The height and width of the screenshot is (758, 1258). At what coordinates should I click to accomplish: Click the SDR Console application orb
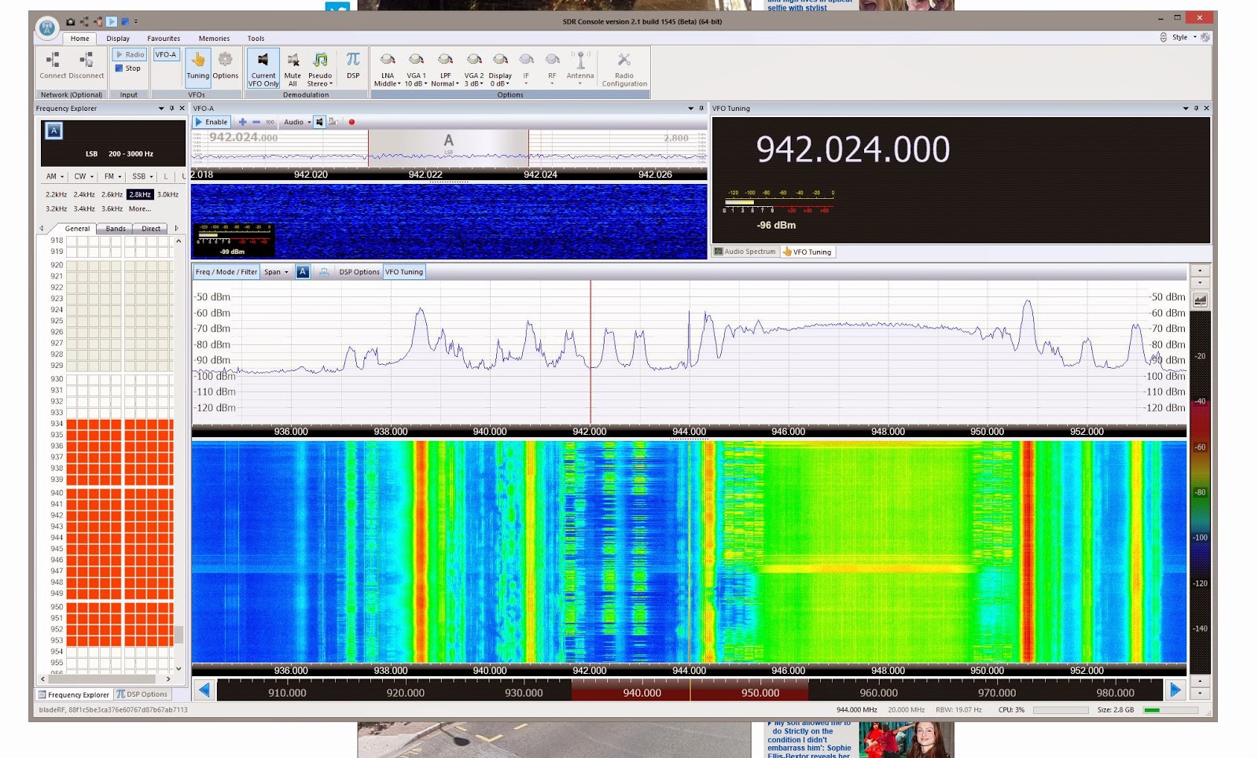click(47, 28)
